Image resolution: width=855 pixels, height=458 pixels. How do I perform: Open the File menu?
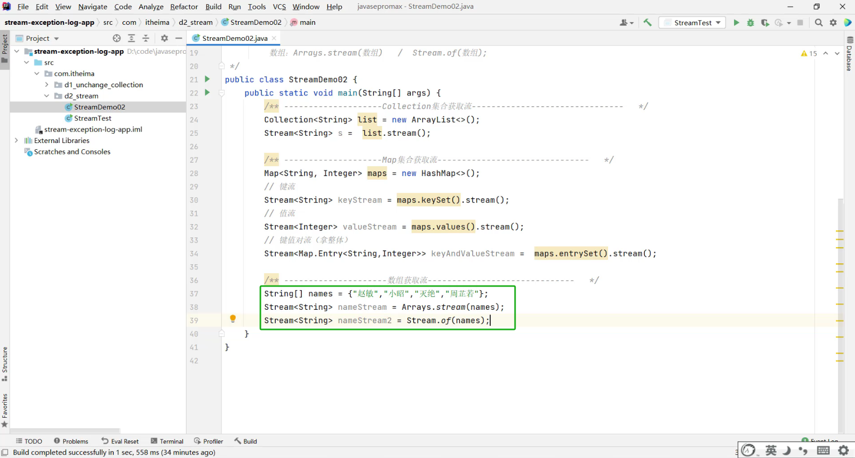coord(23,7)
